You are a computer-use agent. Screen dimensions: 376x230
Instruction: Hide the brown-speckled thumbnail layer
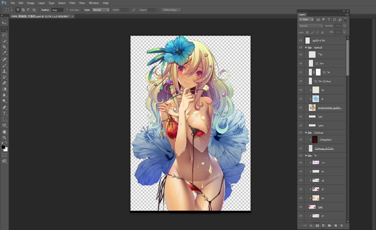(x=300, y=108)
